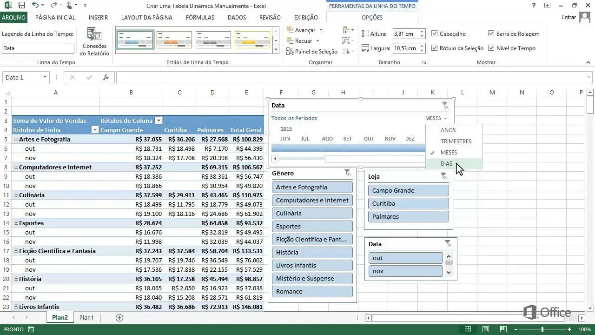Toggle Rótulo da Seleção checkbox
The image size is (595, 335).
[434, 48]
